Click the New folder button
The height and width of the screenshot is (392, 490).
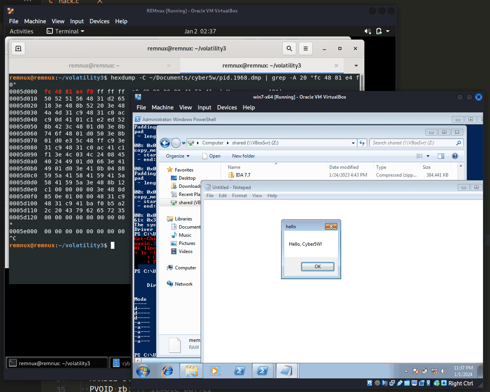(x=243, y=156)
